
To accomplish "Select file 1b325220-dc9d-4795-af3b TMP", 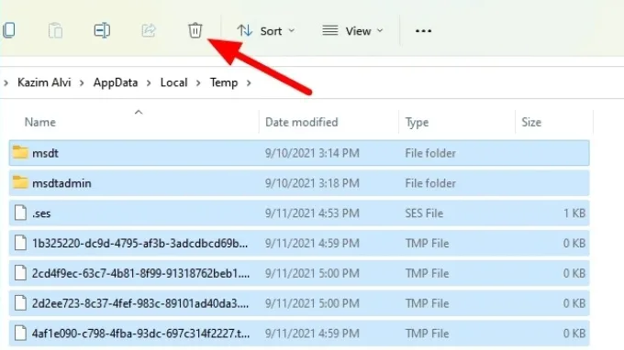I will coord(139,243).
